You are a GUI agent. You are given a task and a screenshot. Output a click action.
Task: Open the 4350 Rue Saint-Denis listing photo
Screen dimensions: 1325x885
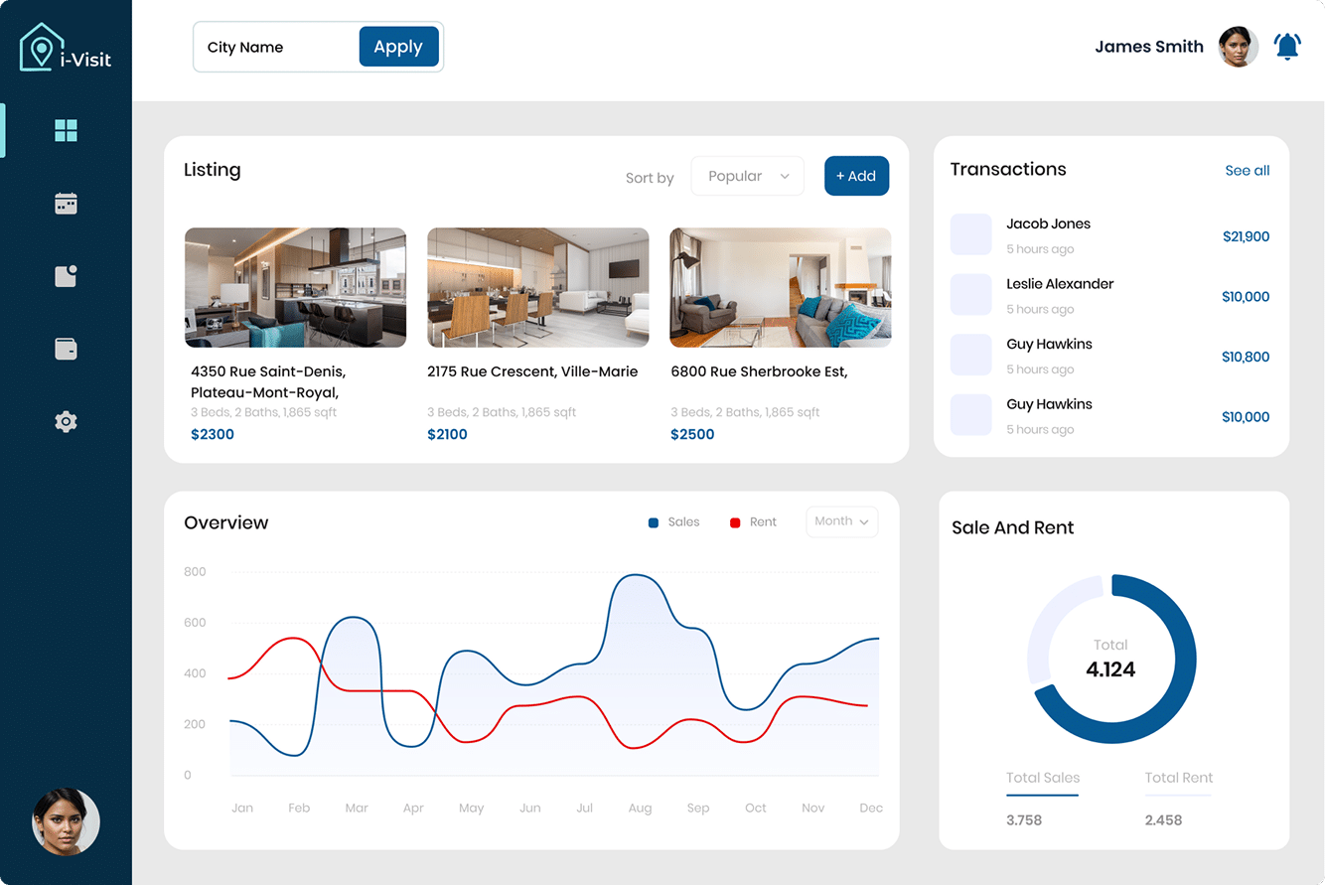(295, 287)
